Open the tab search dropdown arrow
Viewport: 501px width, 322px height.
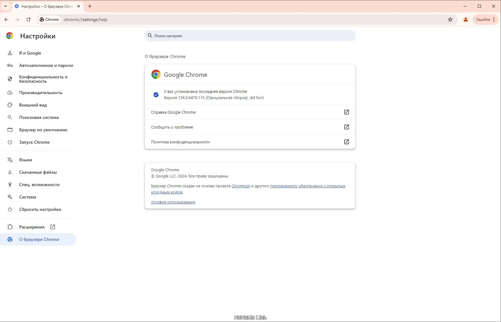point(6,6)
